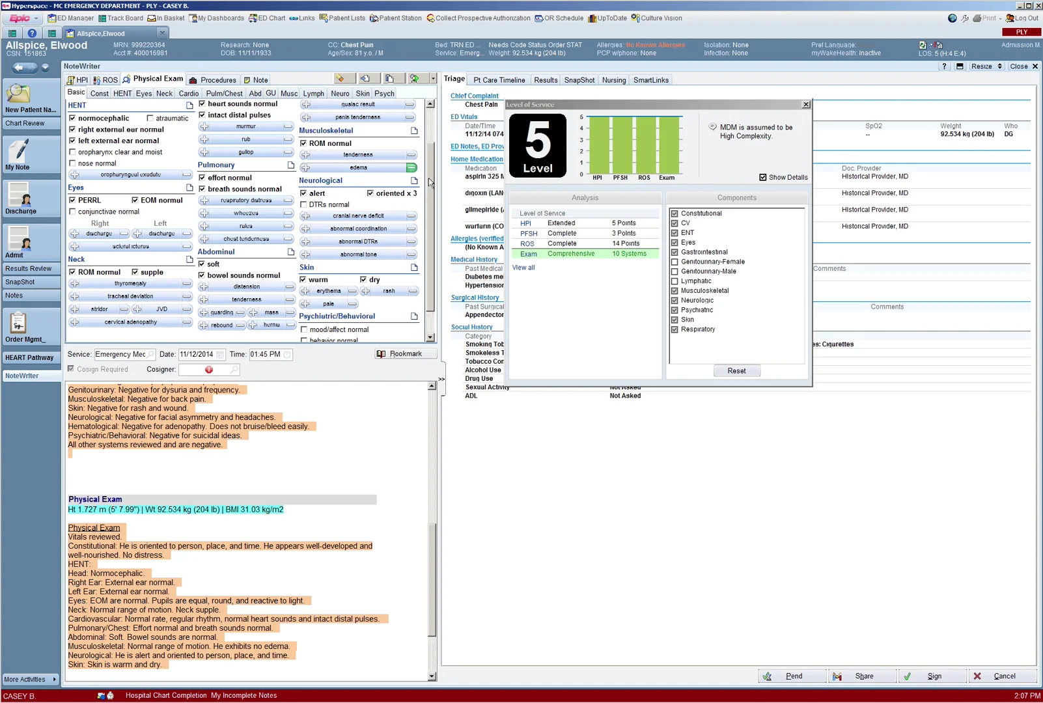Launch UpToDate reference tool
The width and height of the screenshot is (1043, 703).
(607, 18)
